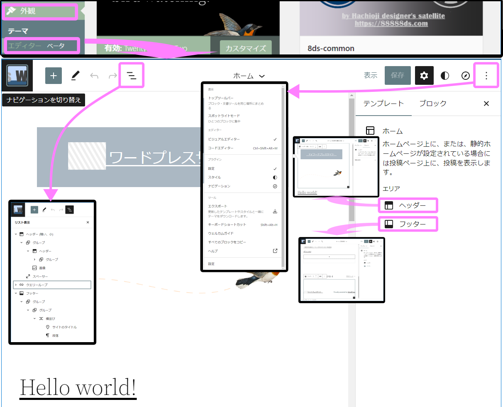Viewport: 503px width, 407px height.
Task: Open the ホーム template dropdown
Action: coord(249,76)
